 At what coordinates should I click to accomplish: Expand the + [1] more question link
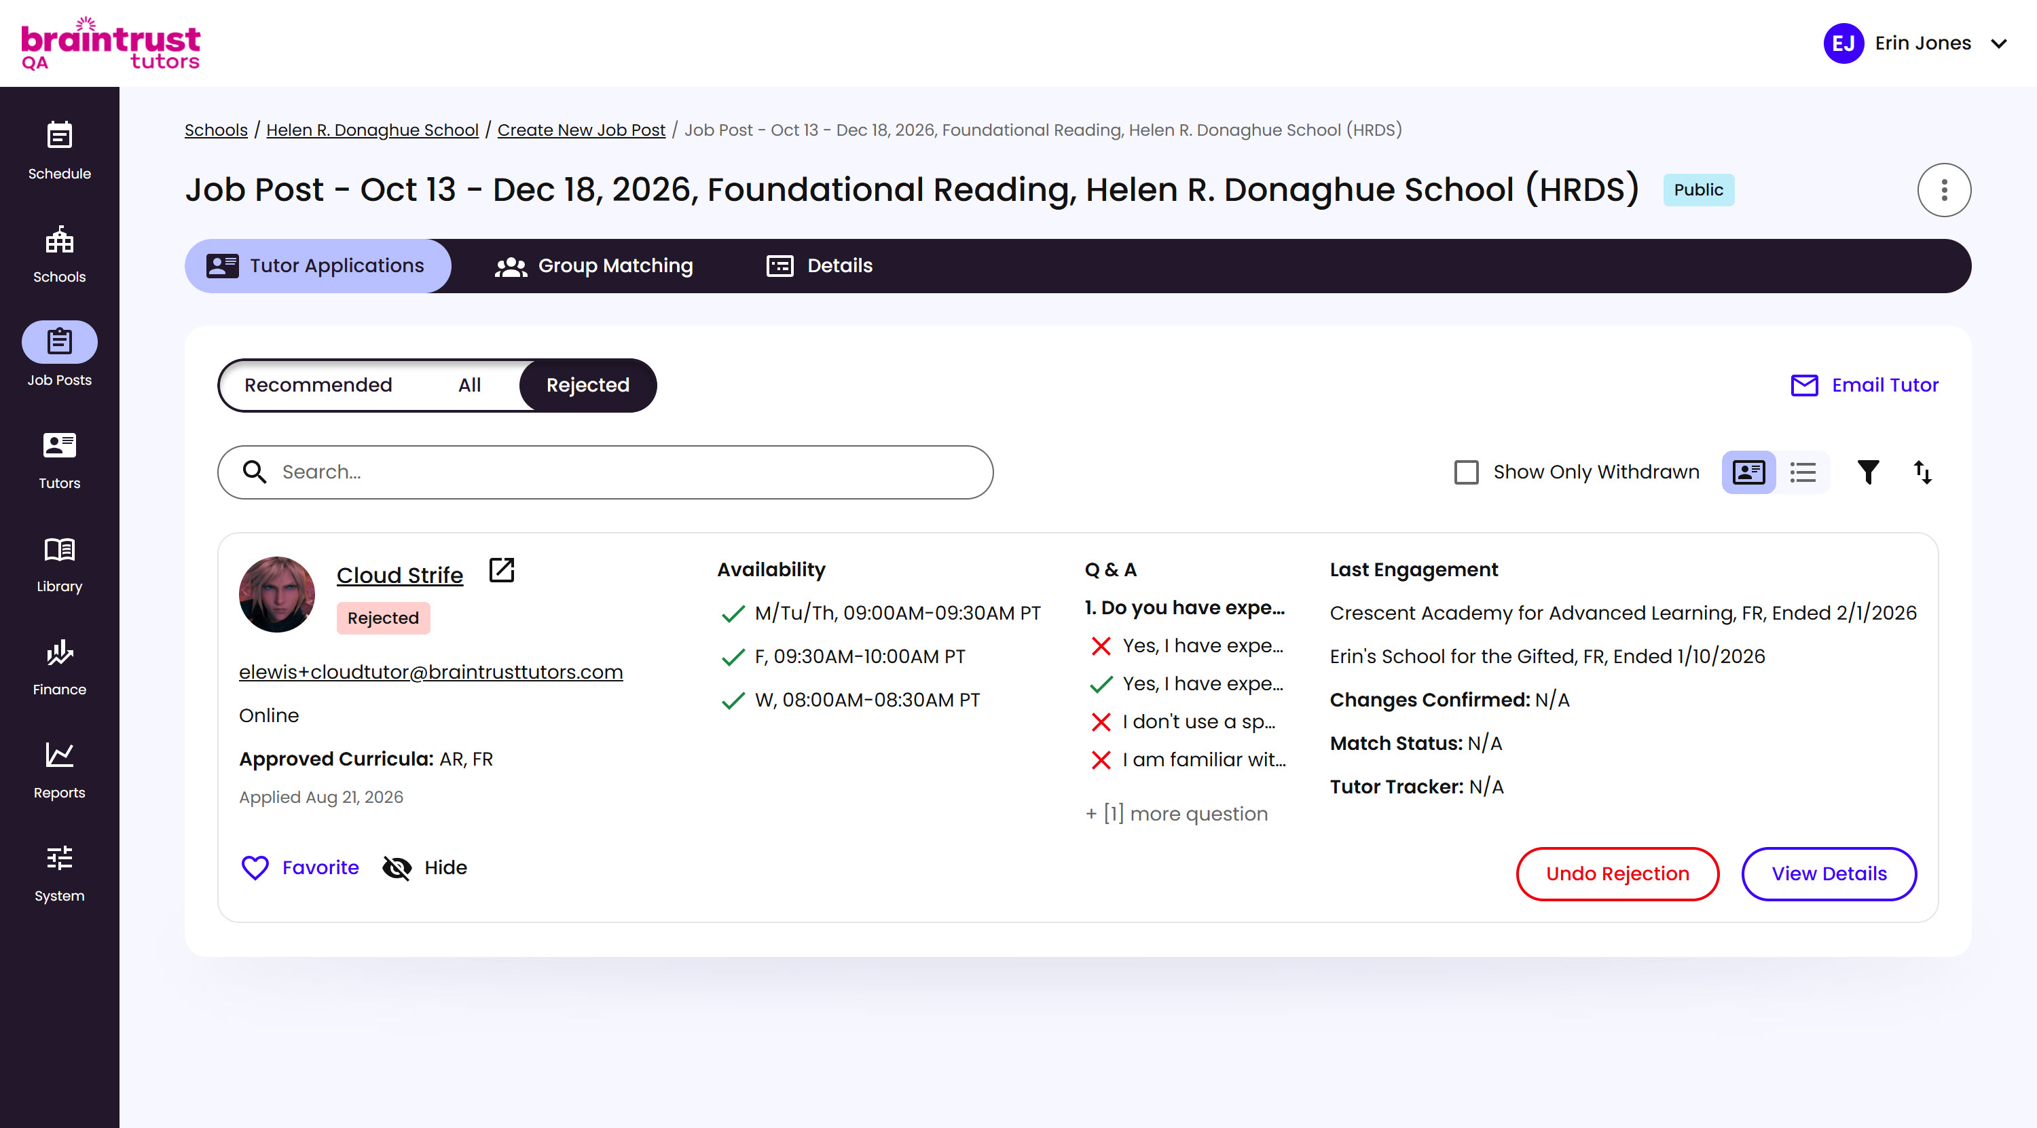[x=1176, y=813]
